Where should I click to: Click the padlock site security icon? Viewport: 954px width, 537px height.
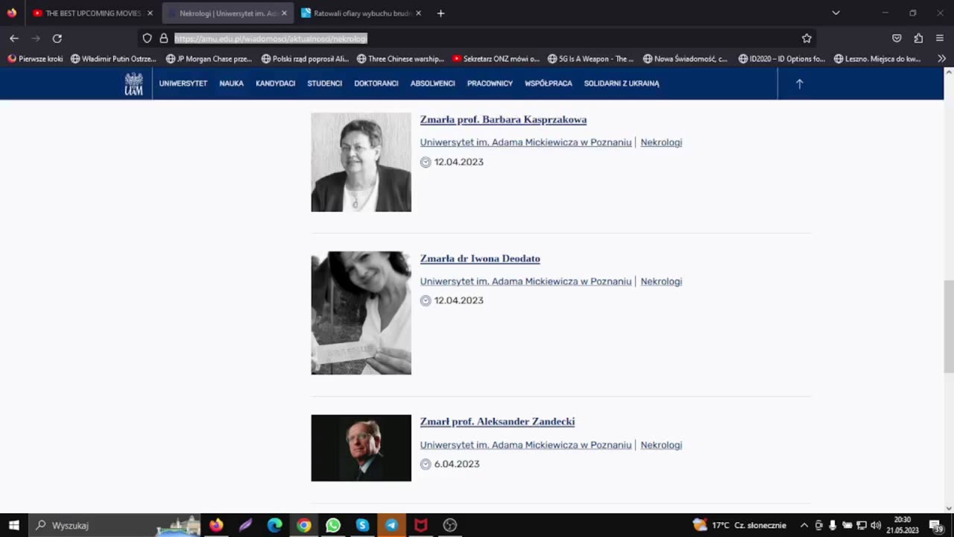(x=164, y=38)
